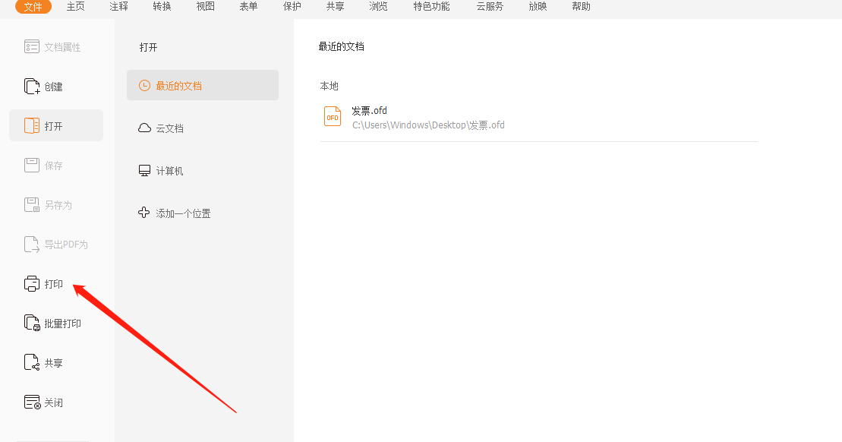
Task: Click the orange OFD file icon
Action: 333,117
